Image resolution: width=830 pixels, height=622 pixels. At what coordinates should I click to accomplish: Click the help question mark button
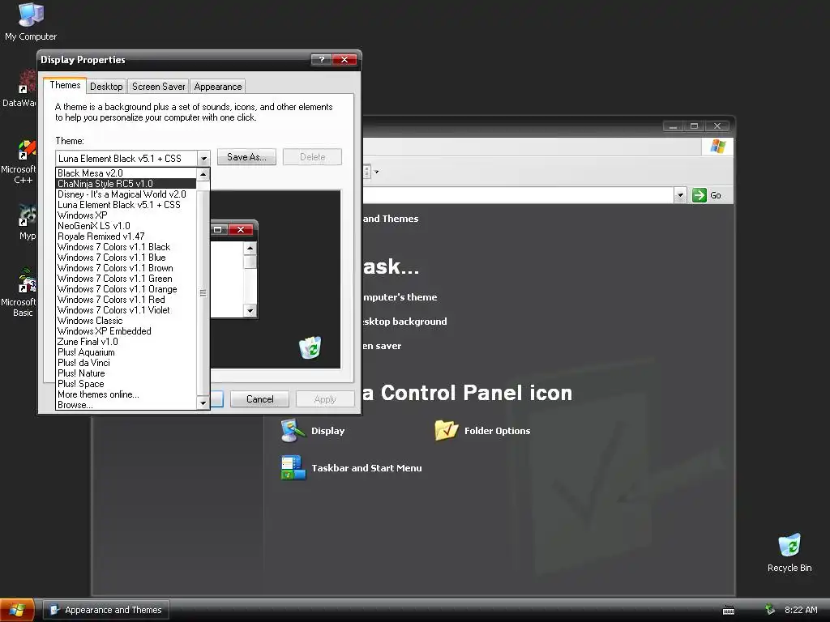click(x=321, y=59)
